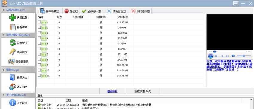Sort by 拍摄时长 column header
254x109 pixels.
tap(101, 17)
